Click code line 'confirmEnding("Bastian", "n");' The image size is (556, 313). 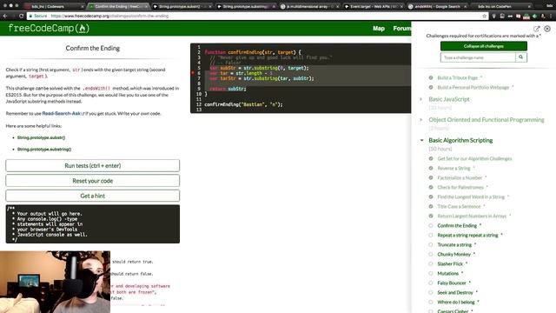point(243,104)
